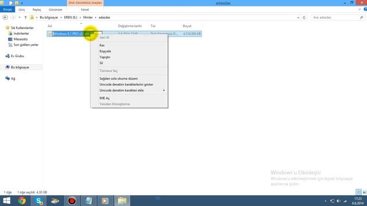Open the Dosya ribbon tab
Viewport: 367px width, 206px height.
7,10
